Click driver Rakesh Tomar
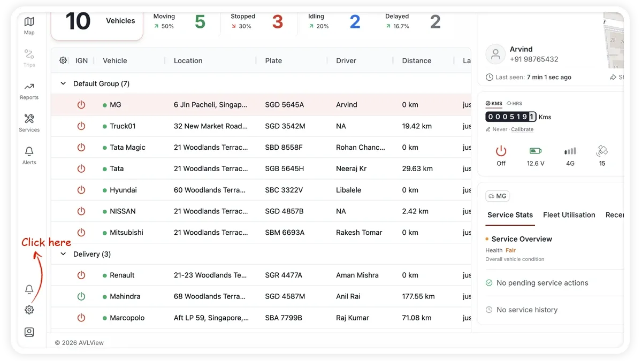This screenshot has height=361, width=642. [x=359, y=233]
